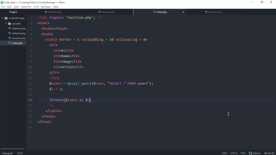Click the function.php file icon in tree
The image size is (276, 155).
pyautogui.click(x=9, y=38)
